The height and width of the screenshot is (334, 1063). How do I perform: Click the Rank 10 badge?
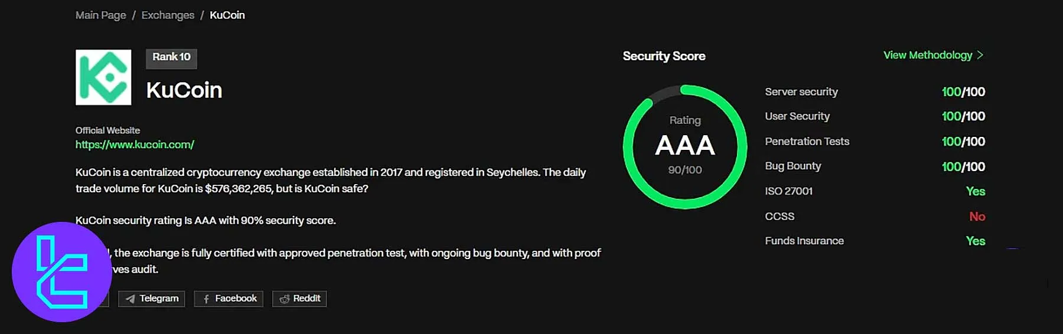coord(171,57)
